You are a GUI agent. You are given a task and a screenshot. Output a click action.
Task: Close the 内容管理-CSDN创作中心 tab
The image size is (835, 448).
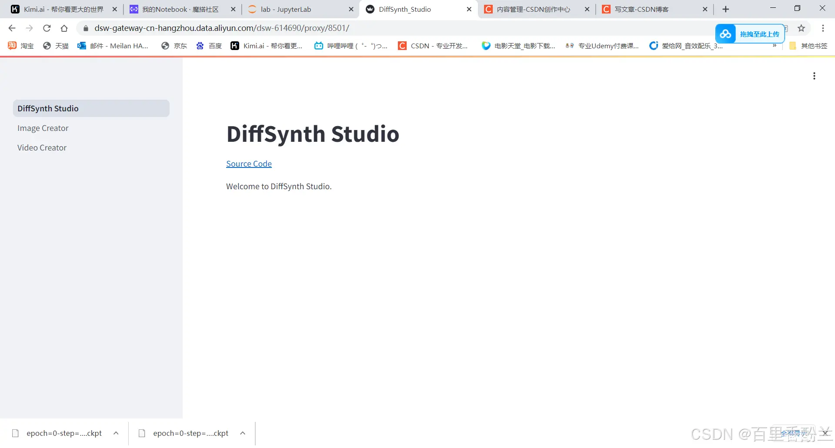point(587,9)
